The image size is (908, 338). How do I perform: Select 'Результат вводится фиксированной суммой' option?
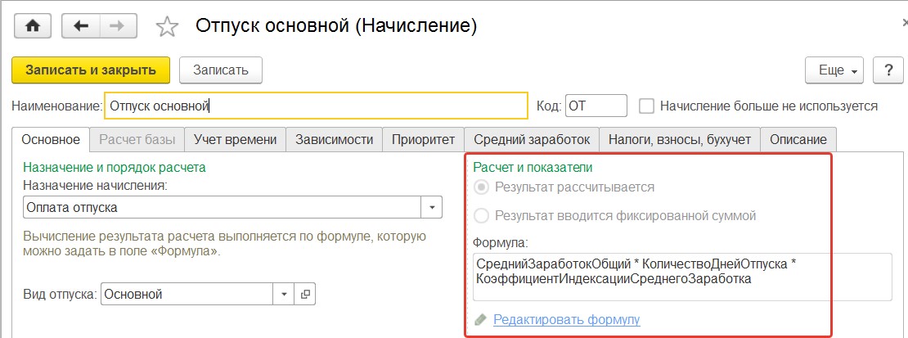[481, 216]
